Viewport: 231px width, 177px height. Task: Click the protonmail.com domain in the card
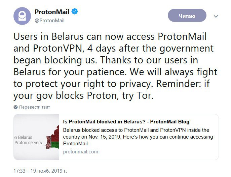(x=81, y=151)
